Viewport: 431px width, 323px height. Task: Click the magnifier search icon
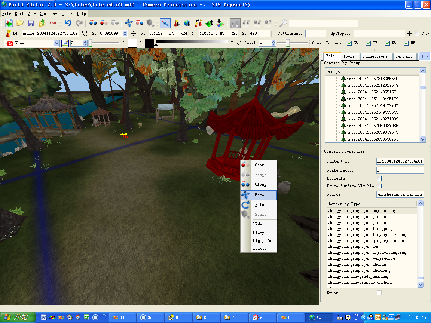283,23
